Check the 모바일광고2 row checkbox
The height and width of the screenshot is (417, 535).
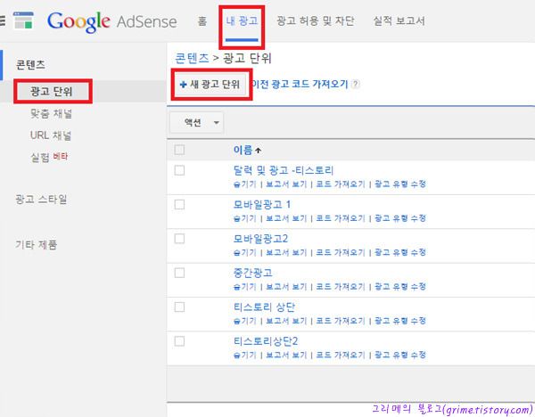click(x=179, y=238)
